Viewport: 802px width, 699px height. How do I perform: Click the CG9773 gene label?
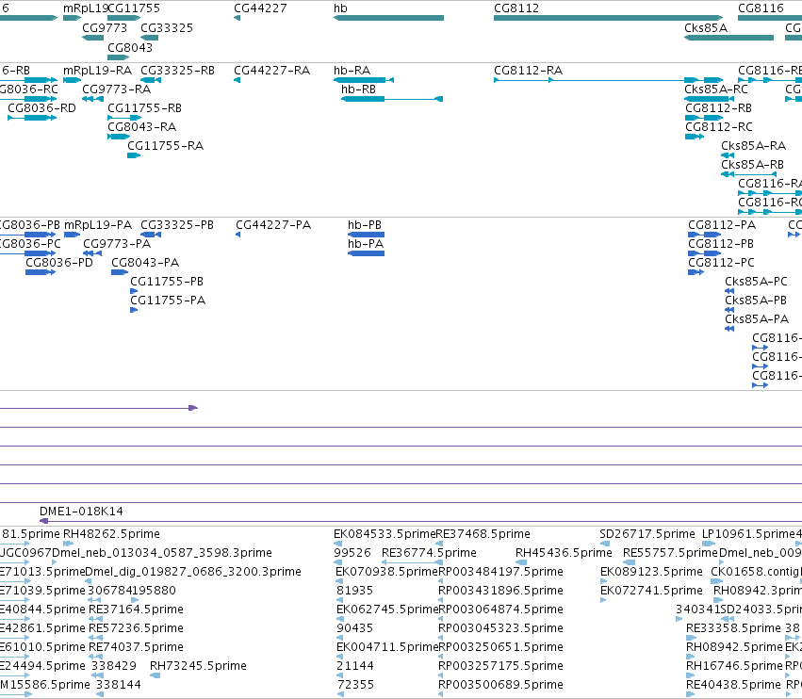105,28
